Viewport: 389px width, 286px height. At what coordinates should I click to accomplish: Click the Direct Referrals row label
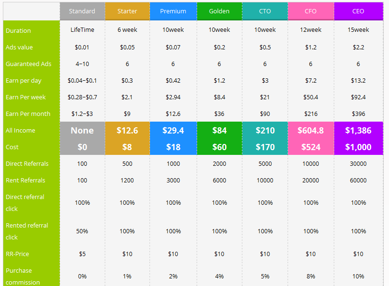27,163
